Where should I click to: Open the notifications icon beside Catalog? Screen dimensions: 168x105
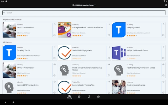(89, 97)
